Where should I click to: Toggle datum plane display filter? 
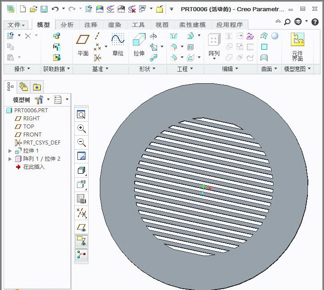81,227
